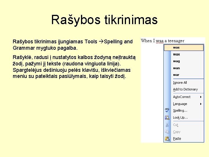Click the misspelled word 'waa'
Screen dimensions: 209x157
tap(160, 41)
